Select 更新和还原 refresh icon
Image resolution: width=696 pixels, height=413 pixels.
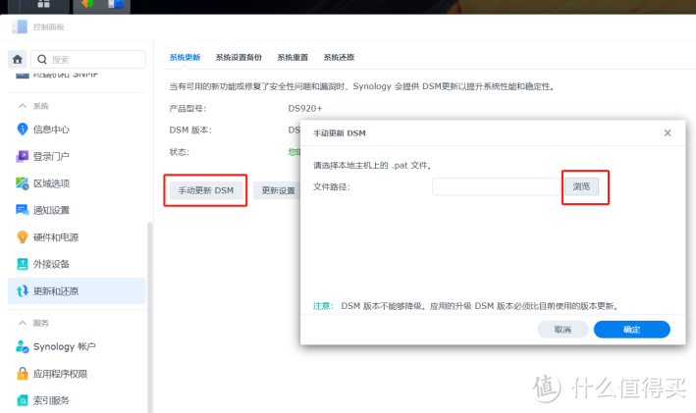click(23, 291)
